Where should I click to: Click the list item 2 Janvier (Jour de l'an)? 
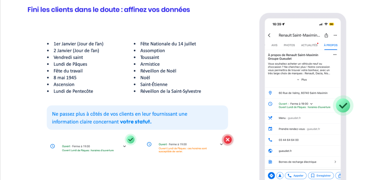[x=76, y=51]
